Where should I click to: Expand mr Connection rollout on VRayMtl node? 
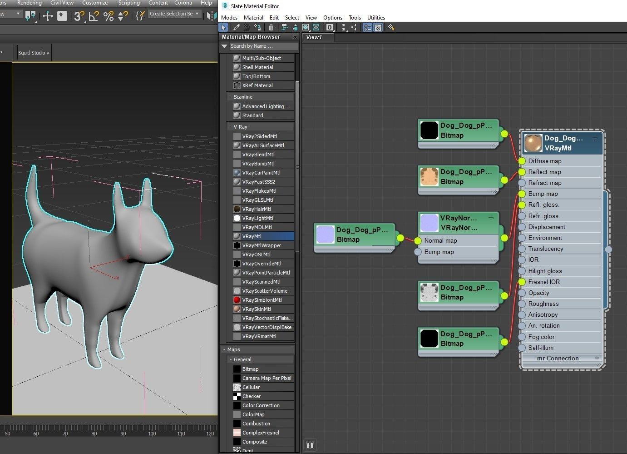click(597, 358)
